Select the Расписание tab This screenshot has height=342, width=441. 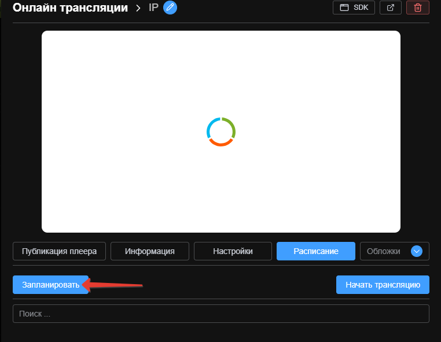[316, 251]
